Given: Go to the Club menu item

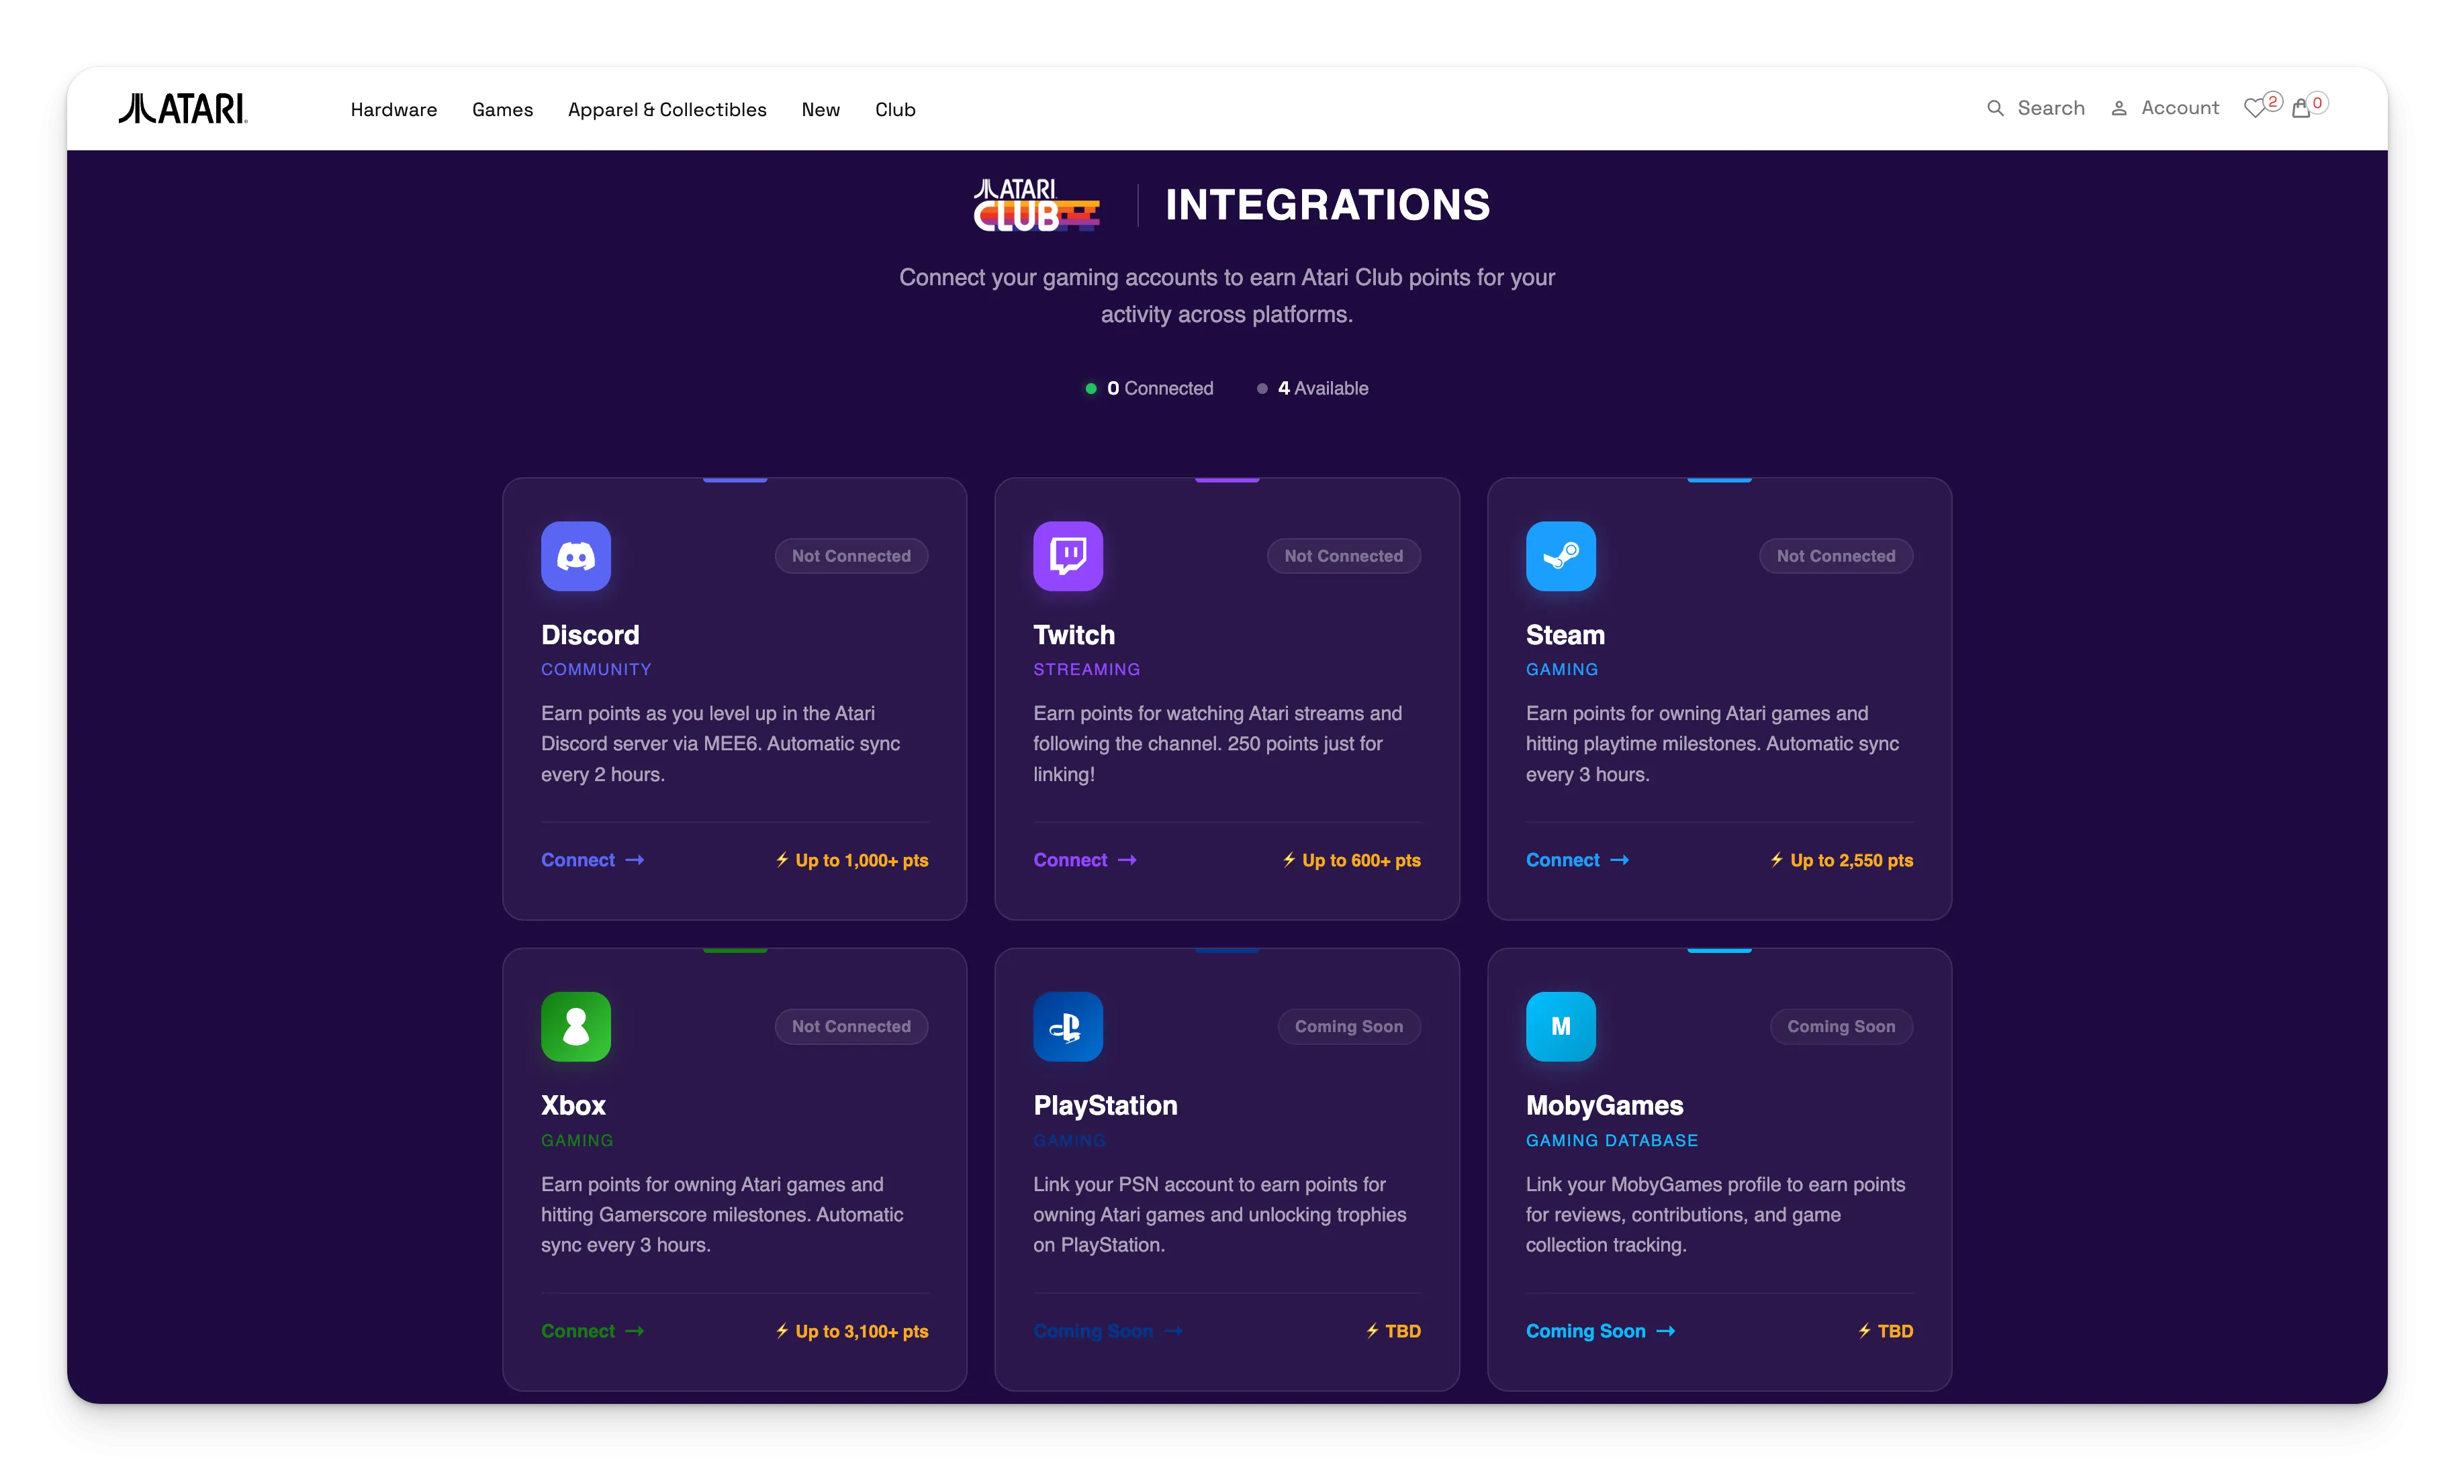Looking at the screenshot, I should tap(894, 110).
